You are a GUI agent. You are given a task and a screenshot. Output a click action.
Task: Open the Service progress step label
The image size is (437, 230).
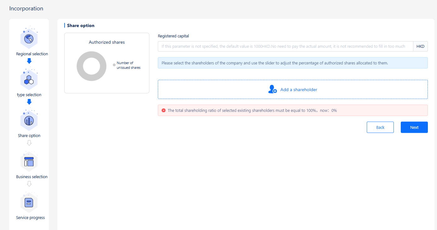[31, 218]
